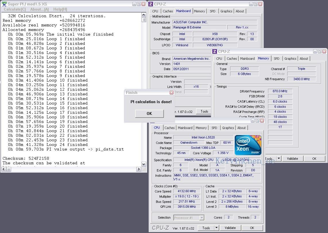Click Super PI horizontal scrollbar left arrow

tap(4, 169)
